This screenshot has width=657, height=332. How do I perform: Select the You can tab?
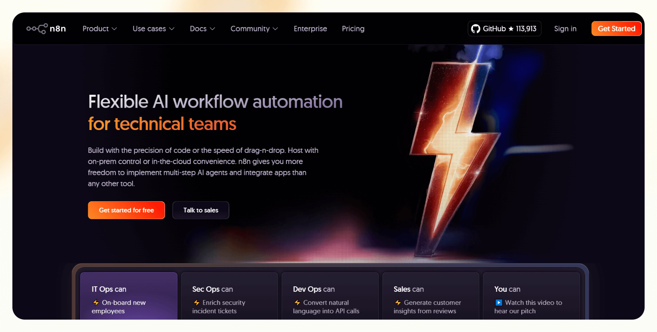coord(531,296)
